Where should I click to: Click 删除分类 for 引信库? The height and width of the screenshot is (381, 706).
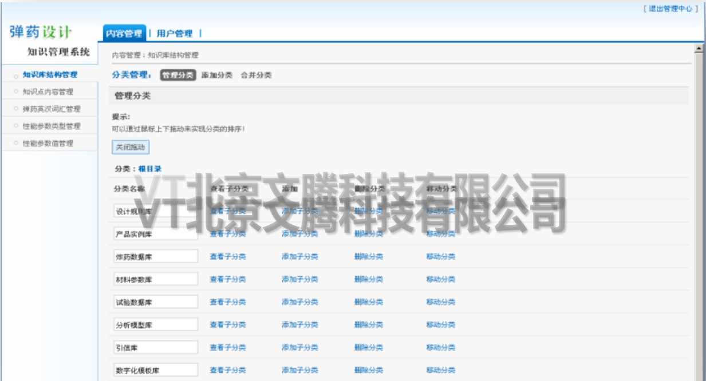click(369, 348)
